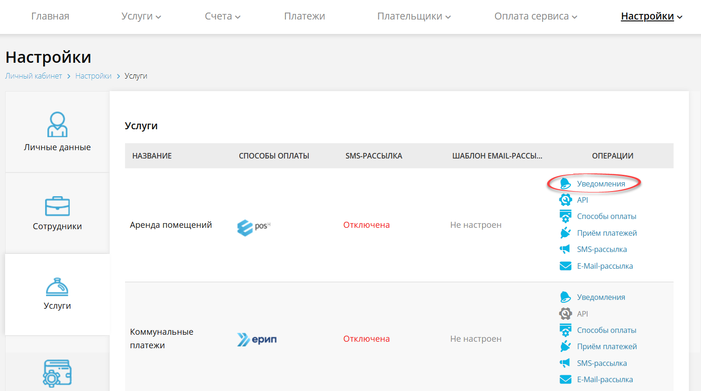Click the pos payment logo for Аренда помещений
Image resolution: width=701 pixels, height=391 pixels.
pos(253,227)
